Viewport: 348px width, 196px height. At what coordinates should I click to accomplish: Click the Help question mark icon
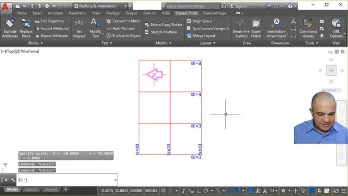[290, 6]
